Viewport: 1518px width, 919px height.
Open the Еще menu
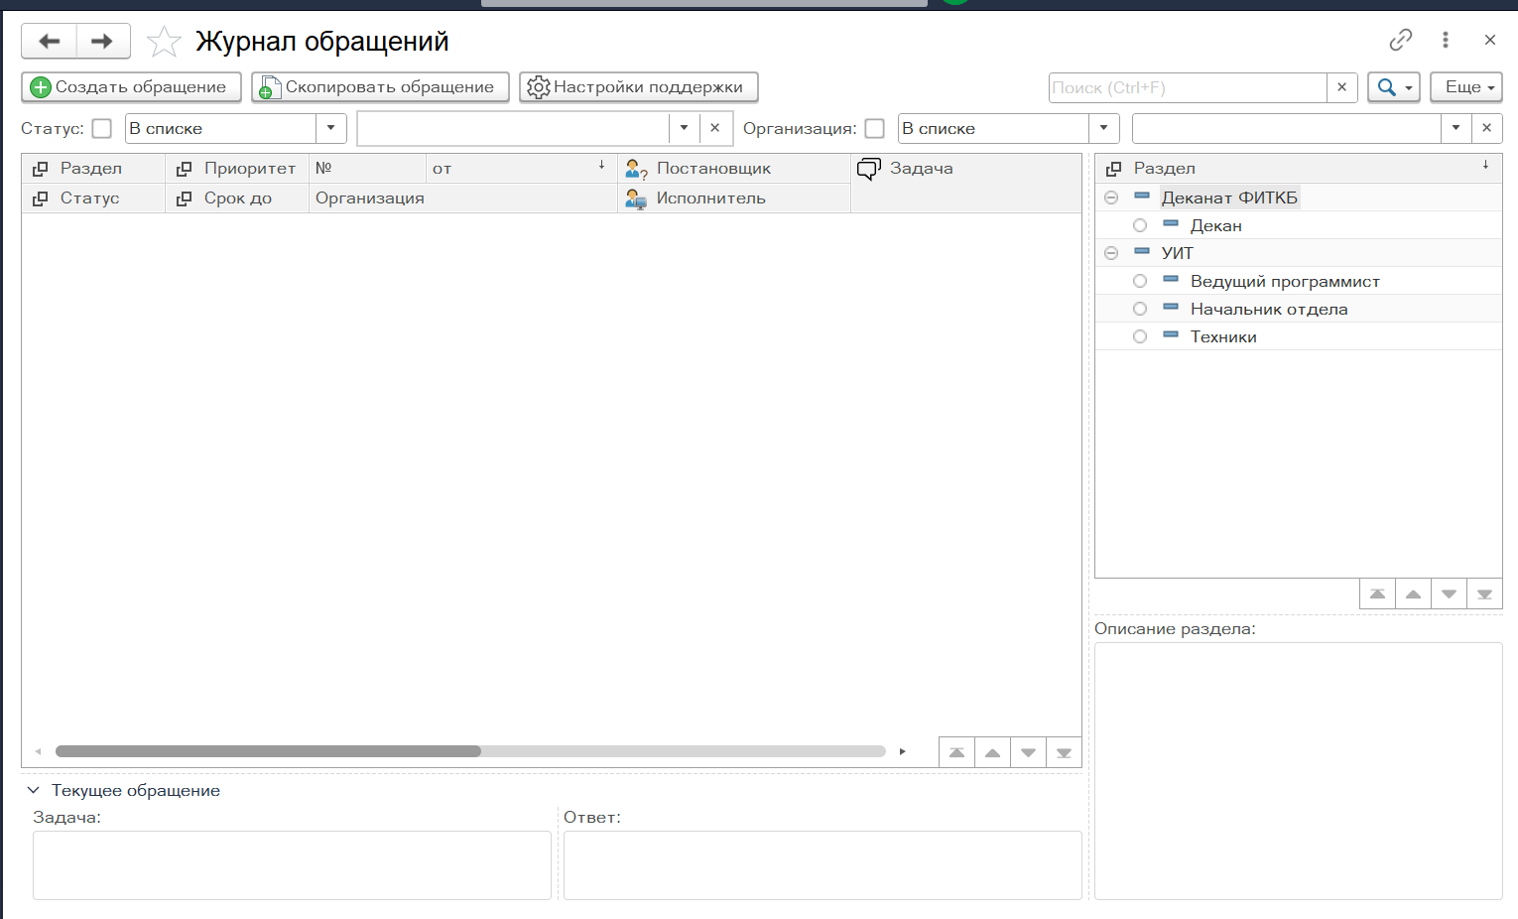(1465, 87)
